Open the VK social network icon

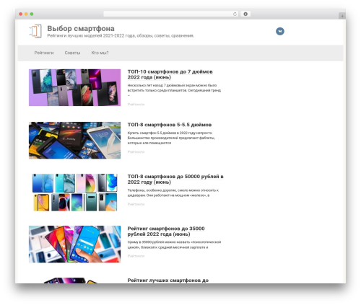point(280,31)
